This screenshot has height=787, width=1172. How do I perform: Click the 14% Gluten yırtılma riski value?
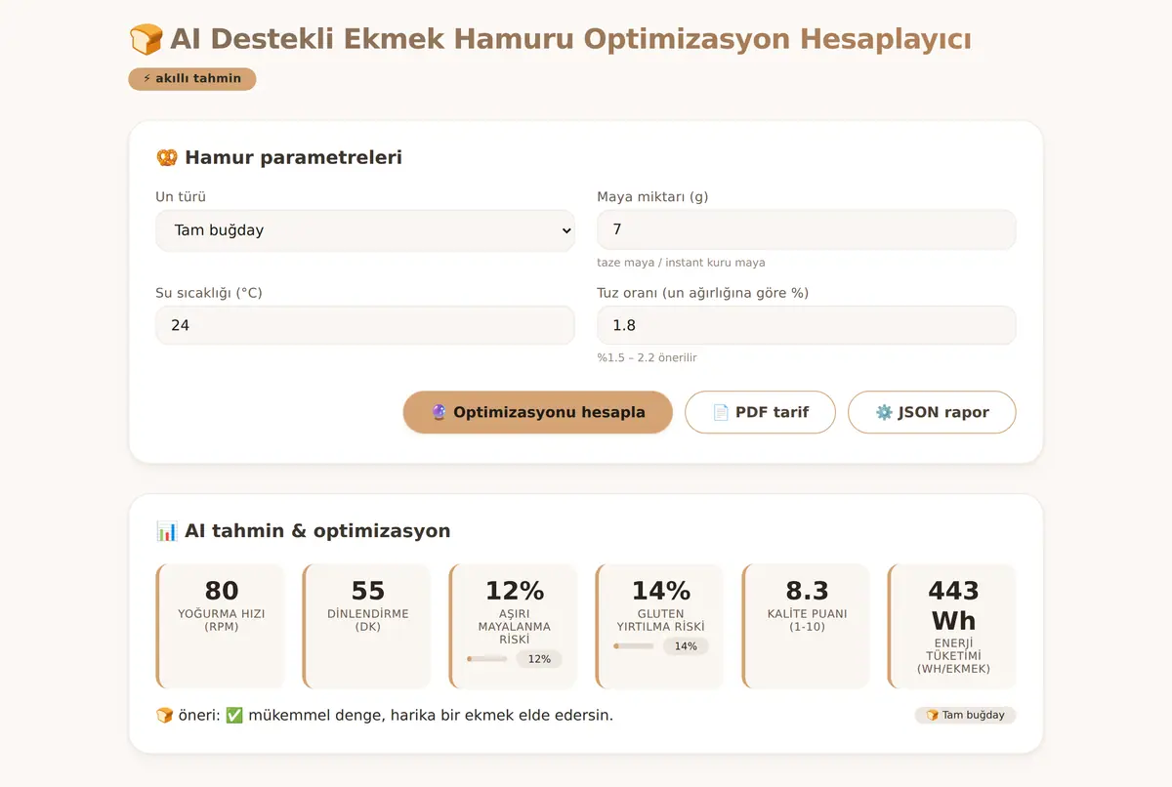click(661, 591)
